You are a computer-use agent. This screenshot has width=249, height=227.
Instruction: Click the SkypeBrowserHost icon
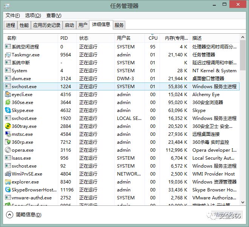(x=8, y=190)
